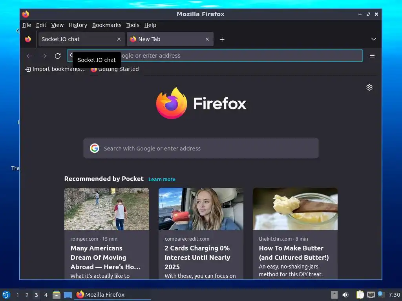Viewport: 402px width, 301px height.
Task: Click the comparecredit.com source label
Action: (x=187, y=239)
